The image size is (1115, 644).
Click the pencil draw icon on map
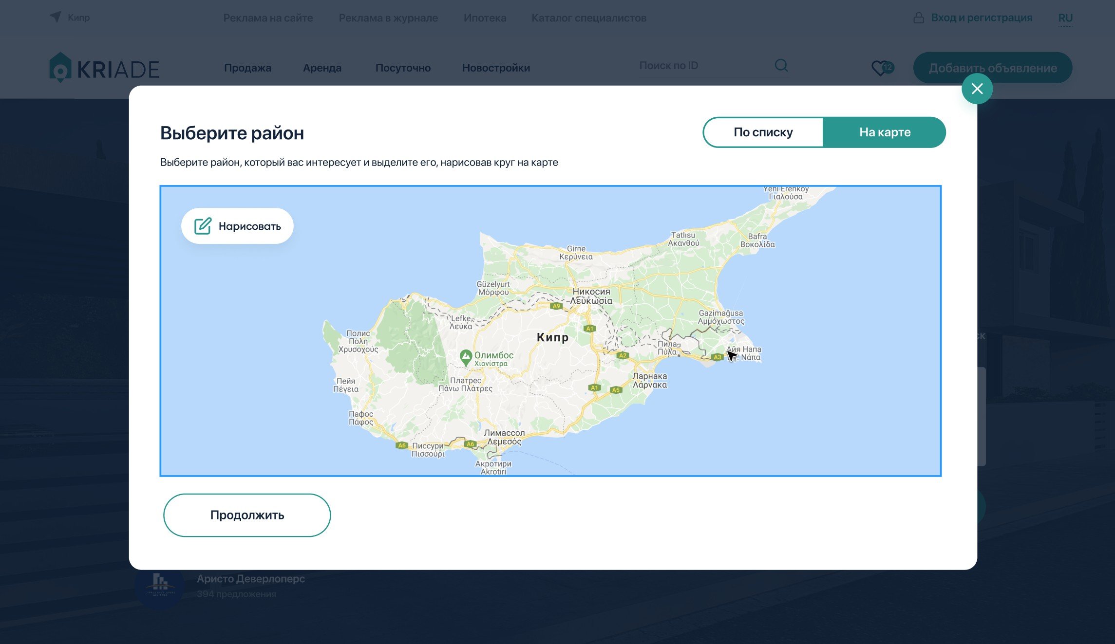pos(203,226)
